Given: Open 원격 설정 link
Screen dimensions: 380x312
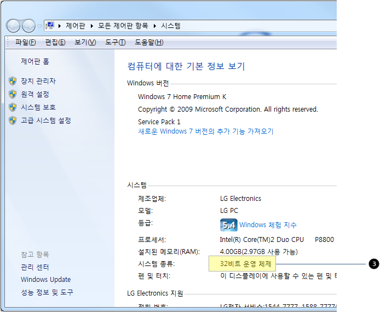Looking at the screenshot, I should pyautogui.click(x=35, y=94).
